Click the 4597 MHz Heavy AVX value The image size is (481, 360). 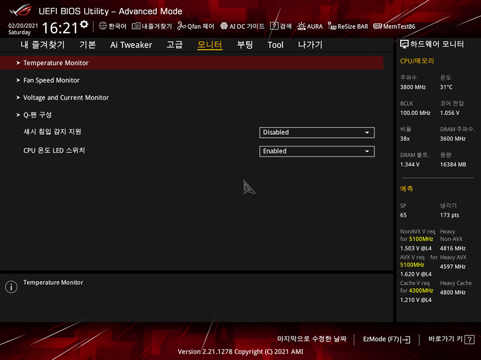click(x=453, y=267)
